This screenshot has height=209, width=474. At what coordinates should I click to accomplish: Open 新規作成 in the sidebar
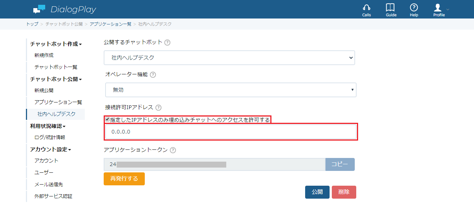click(x=44, y=55)
